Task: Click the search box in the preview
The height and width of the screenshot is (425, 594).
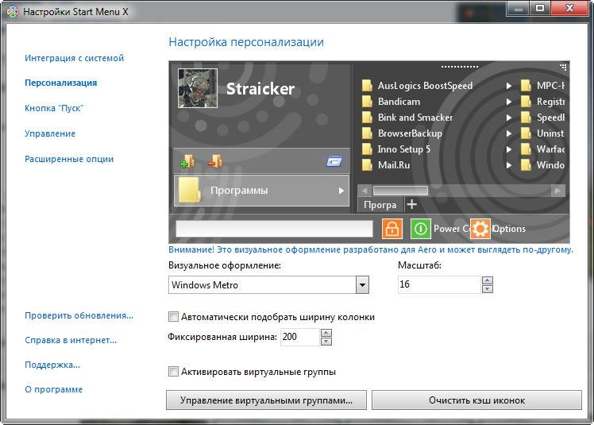Action: pos(274,229)
